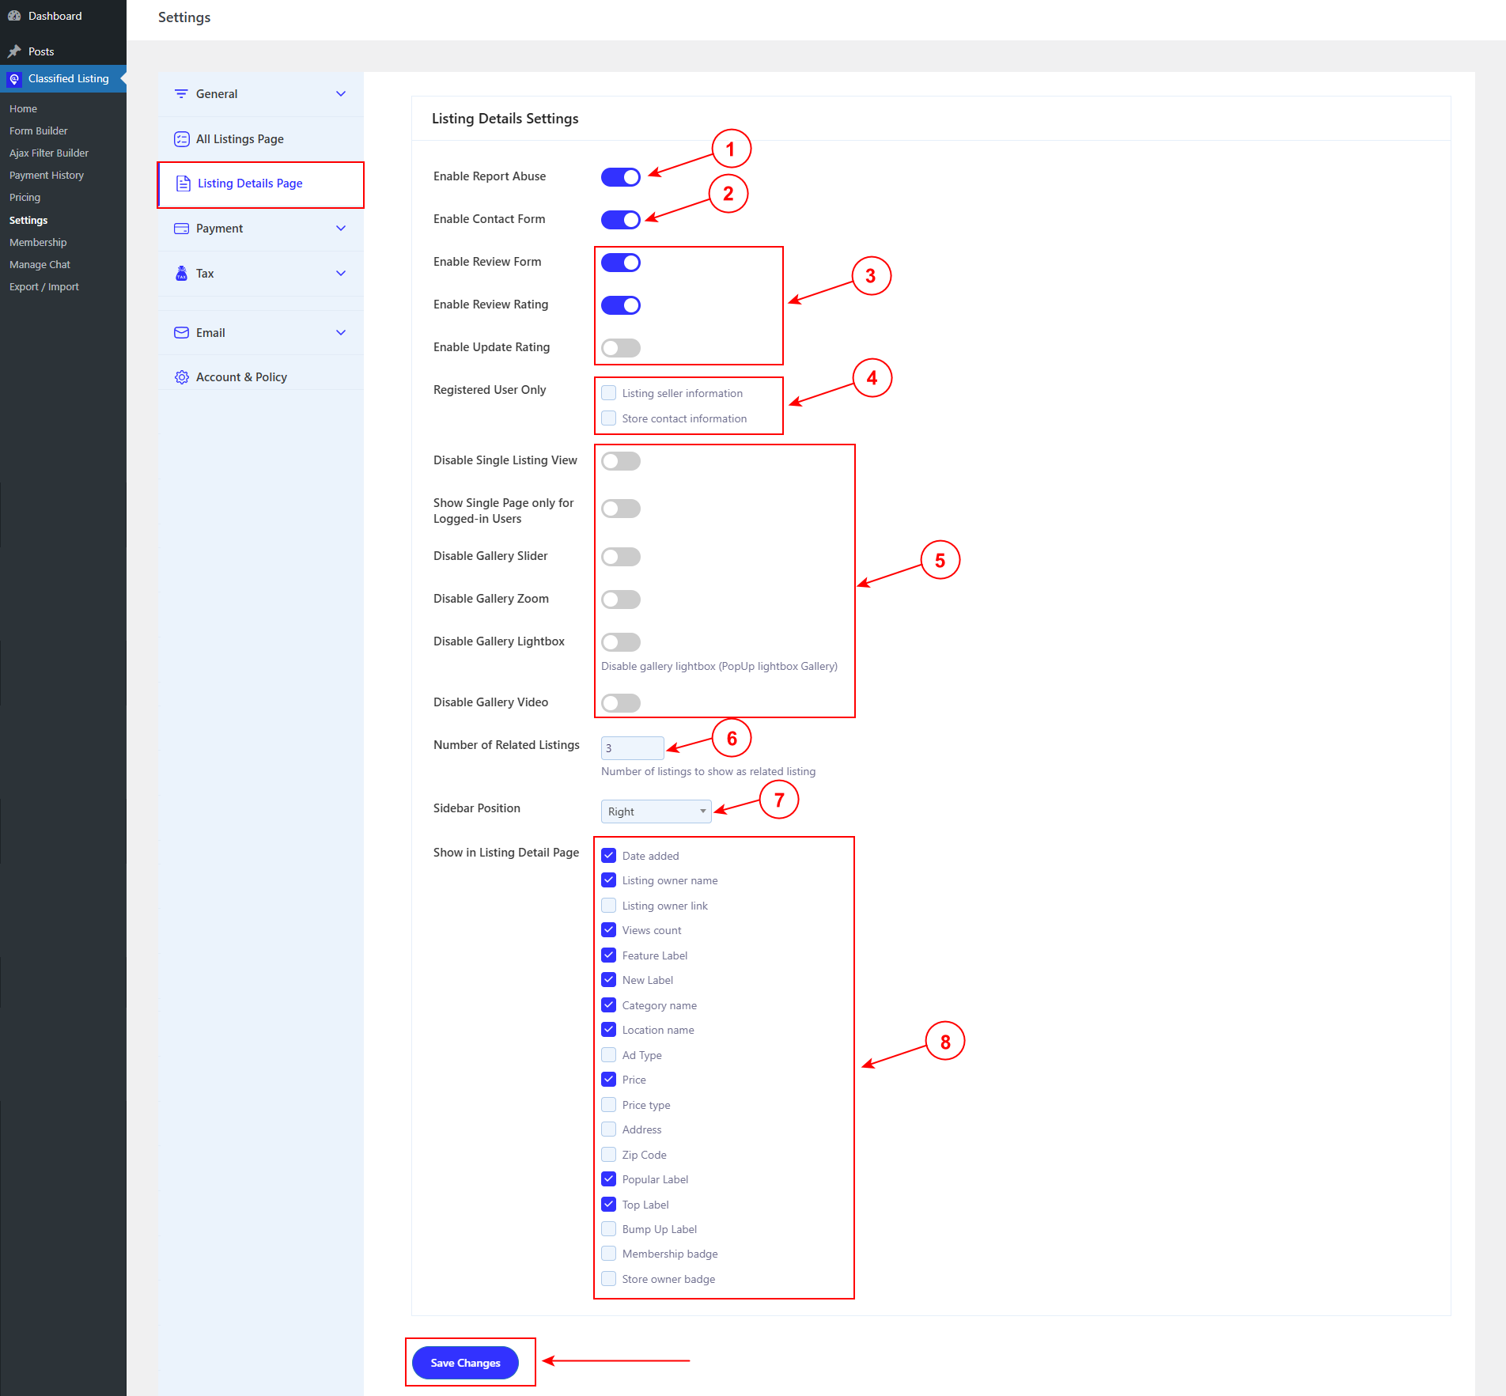Turn on Enable Update Rating
This screenshot has height=1396, width=1506.
point(621,348)
